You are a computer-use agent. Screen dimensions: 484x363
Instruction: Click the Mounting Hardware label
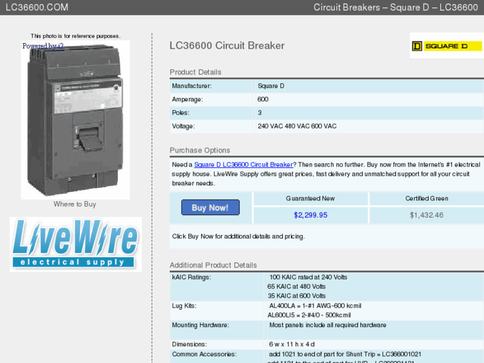tap(200, 325)
